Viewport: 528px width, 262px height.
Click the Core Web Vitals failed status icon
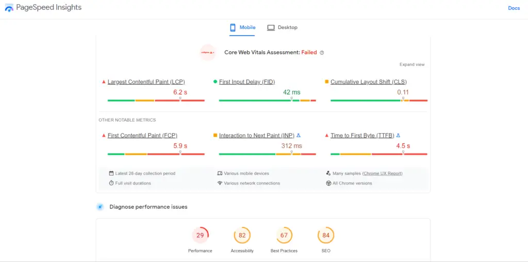[x=207, y=53]
